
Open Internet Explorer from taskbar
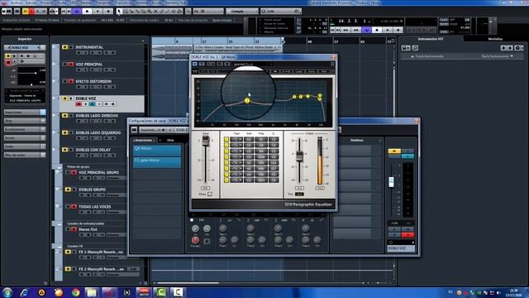tap(24, 292)
